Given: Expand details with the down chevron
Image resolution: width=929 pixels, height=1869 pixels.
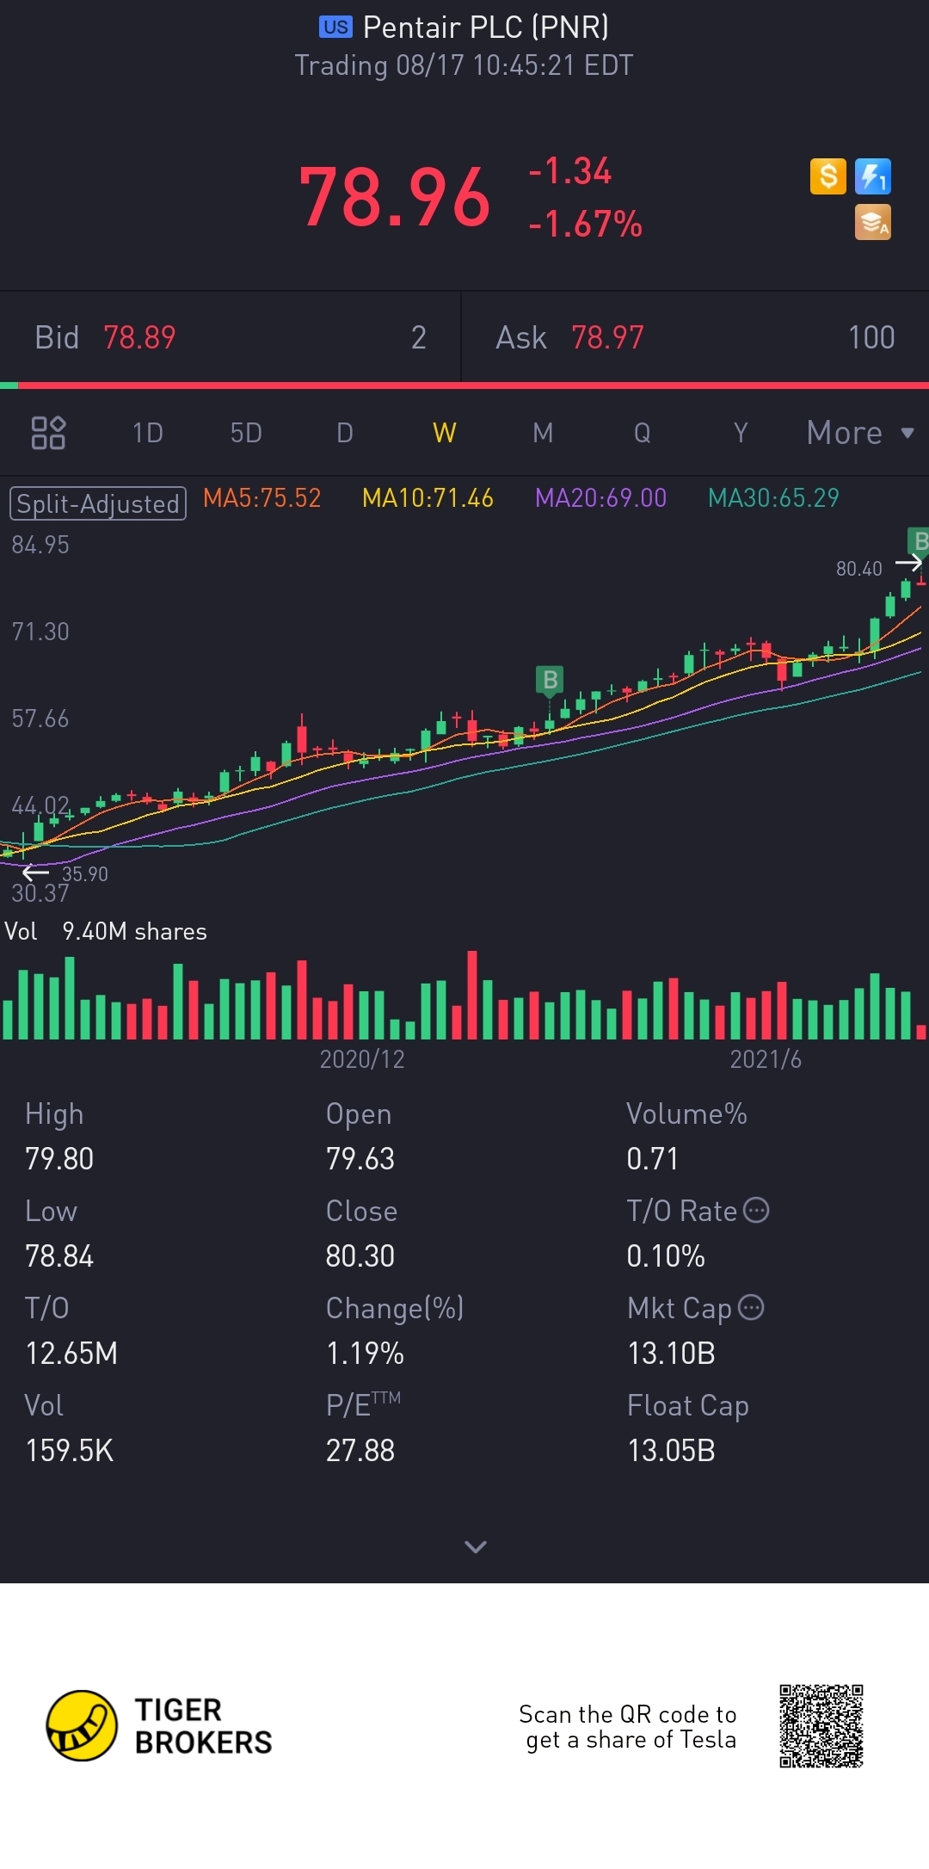Looking at the screenshot, I should coord(476,1547).
